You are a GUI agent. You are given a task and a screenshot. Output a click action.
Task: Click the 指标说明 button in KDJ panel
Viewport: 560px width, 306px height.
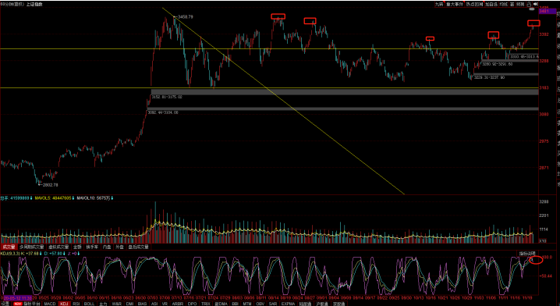click(x=527, y=254)
